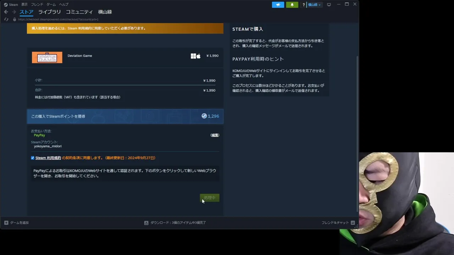454x255 pixels.
Task: Toggle the Steam 利用規約 agreement checkbox
Action: 33,158
